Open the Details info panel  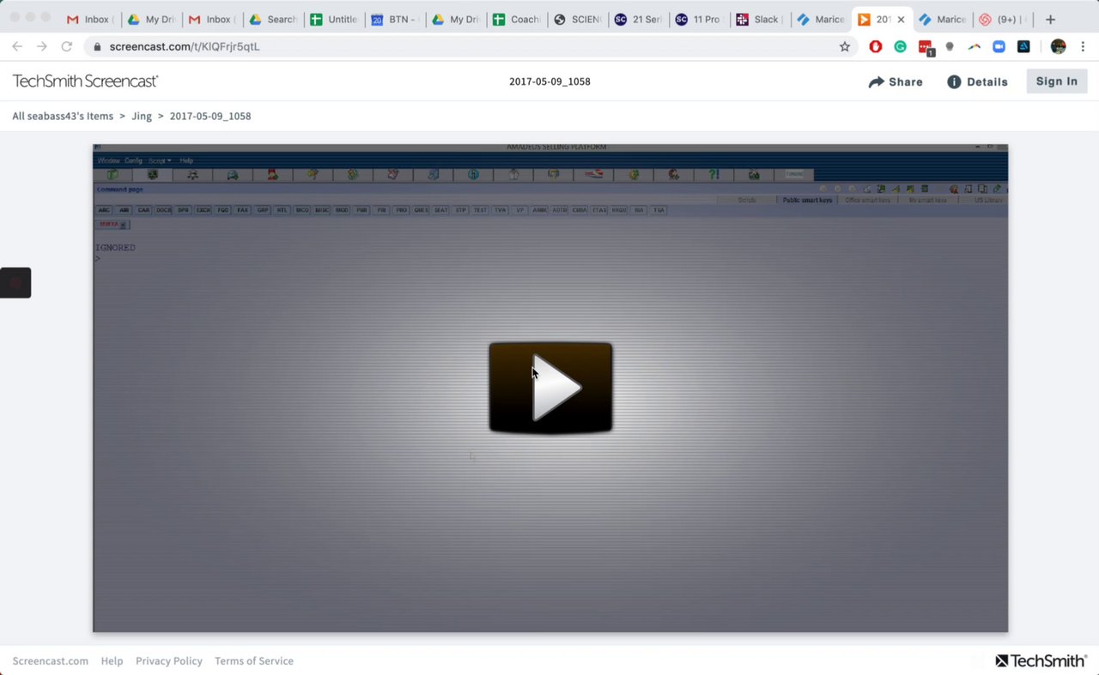pyautogui.click(x=977, y=81)
